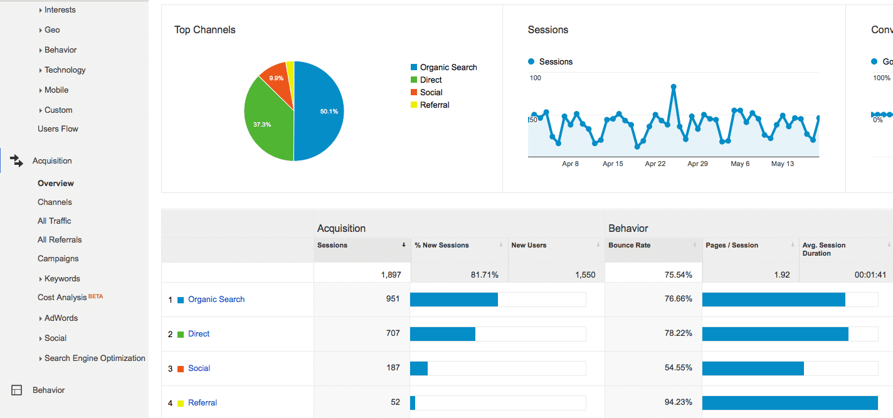893x418 pixels.
Task: Click the 187 sessions cell
Action: click(393, 368)
